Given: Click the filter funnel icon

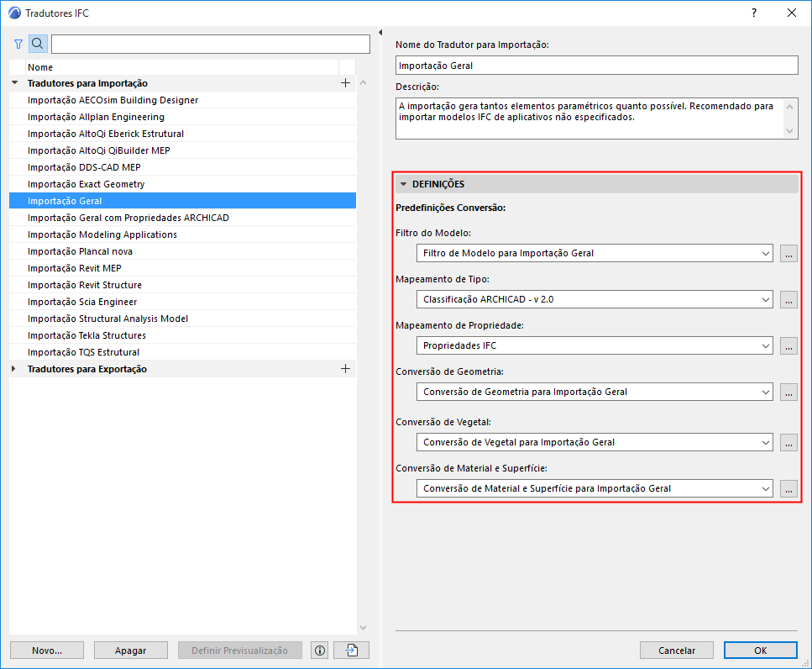Looking at the screenshot, I should point(18,44).
